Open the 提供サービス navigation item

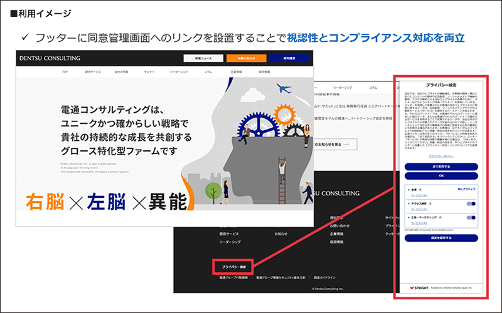point(93,72)
